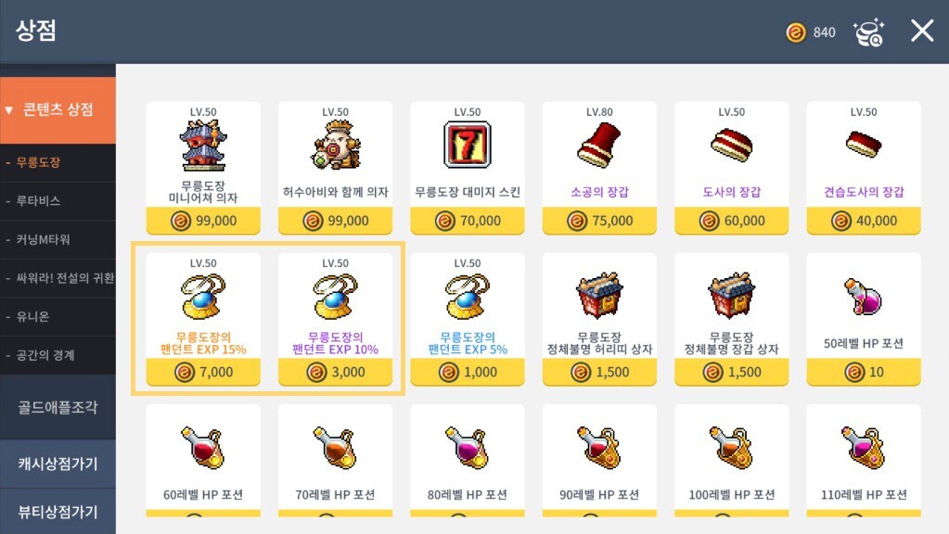Go to 캐시상점가기 cash shop

(x=58, y=464)
